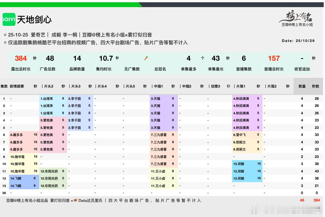Click the 收官追加 label
The image size is (325, 217).
[302, 69]
